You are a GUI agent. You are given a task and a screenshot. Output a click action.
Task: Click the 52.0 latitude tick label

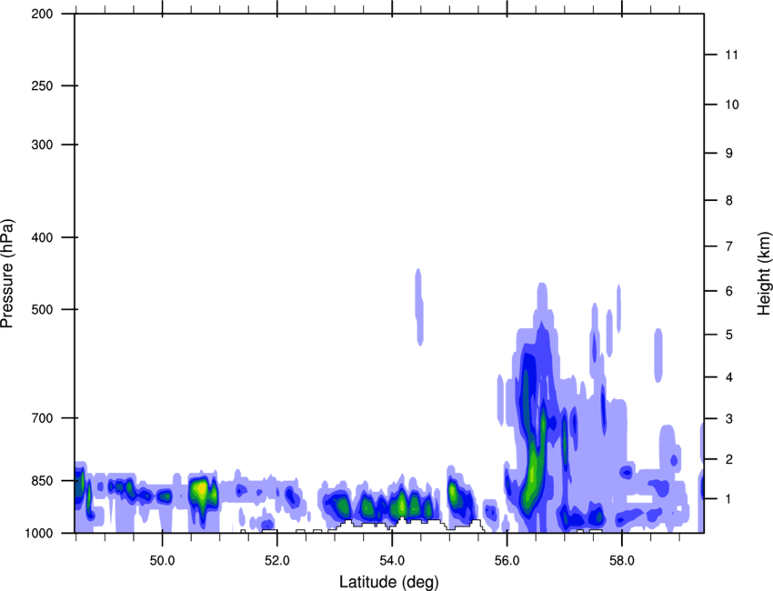tap(277, 561)
